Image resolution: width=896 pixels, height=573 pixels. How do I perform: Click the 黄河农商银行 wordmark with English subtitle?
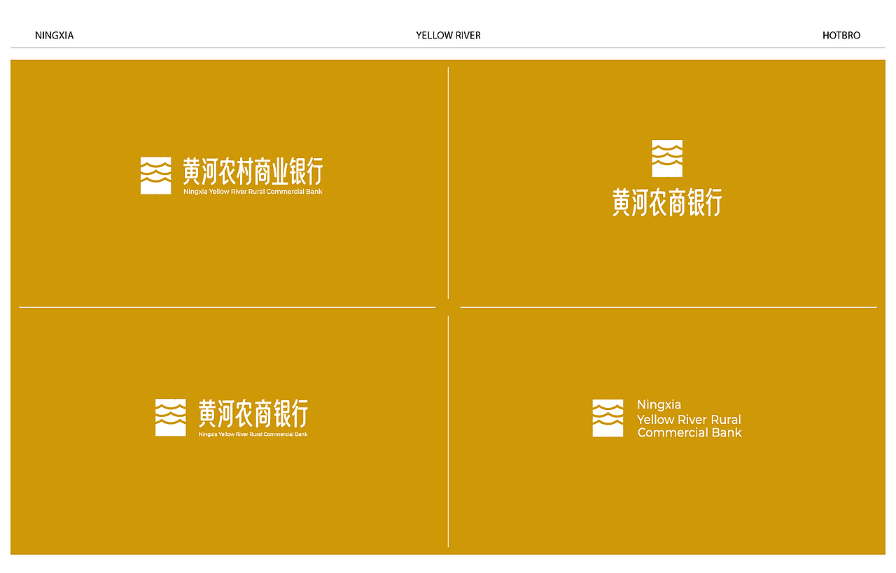(253, 413)
